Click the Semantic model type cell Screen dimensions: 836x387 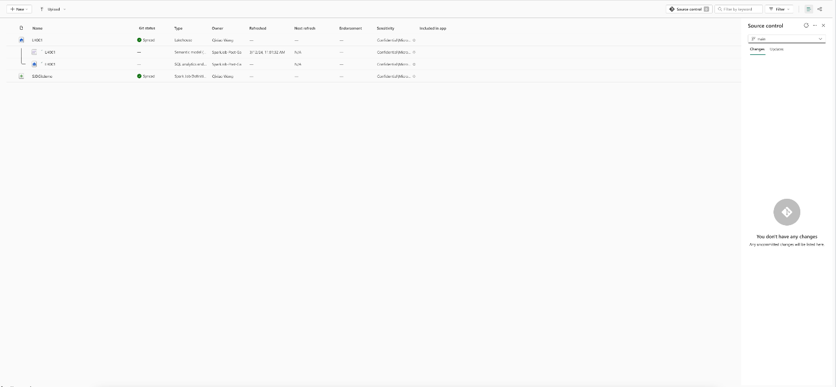pos(190,52)
